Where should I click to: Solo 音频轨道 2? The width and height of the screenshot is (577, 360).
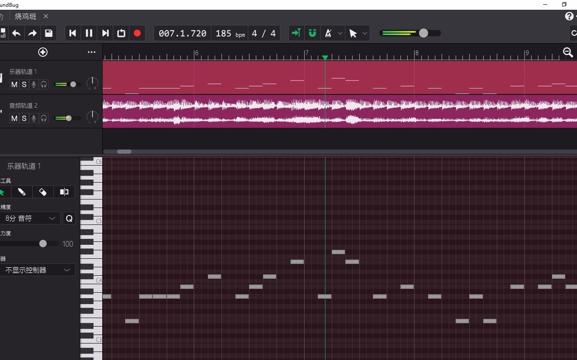click(x=24, y=118)
